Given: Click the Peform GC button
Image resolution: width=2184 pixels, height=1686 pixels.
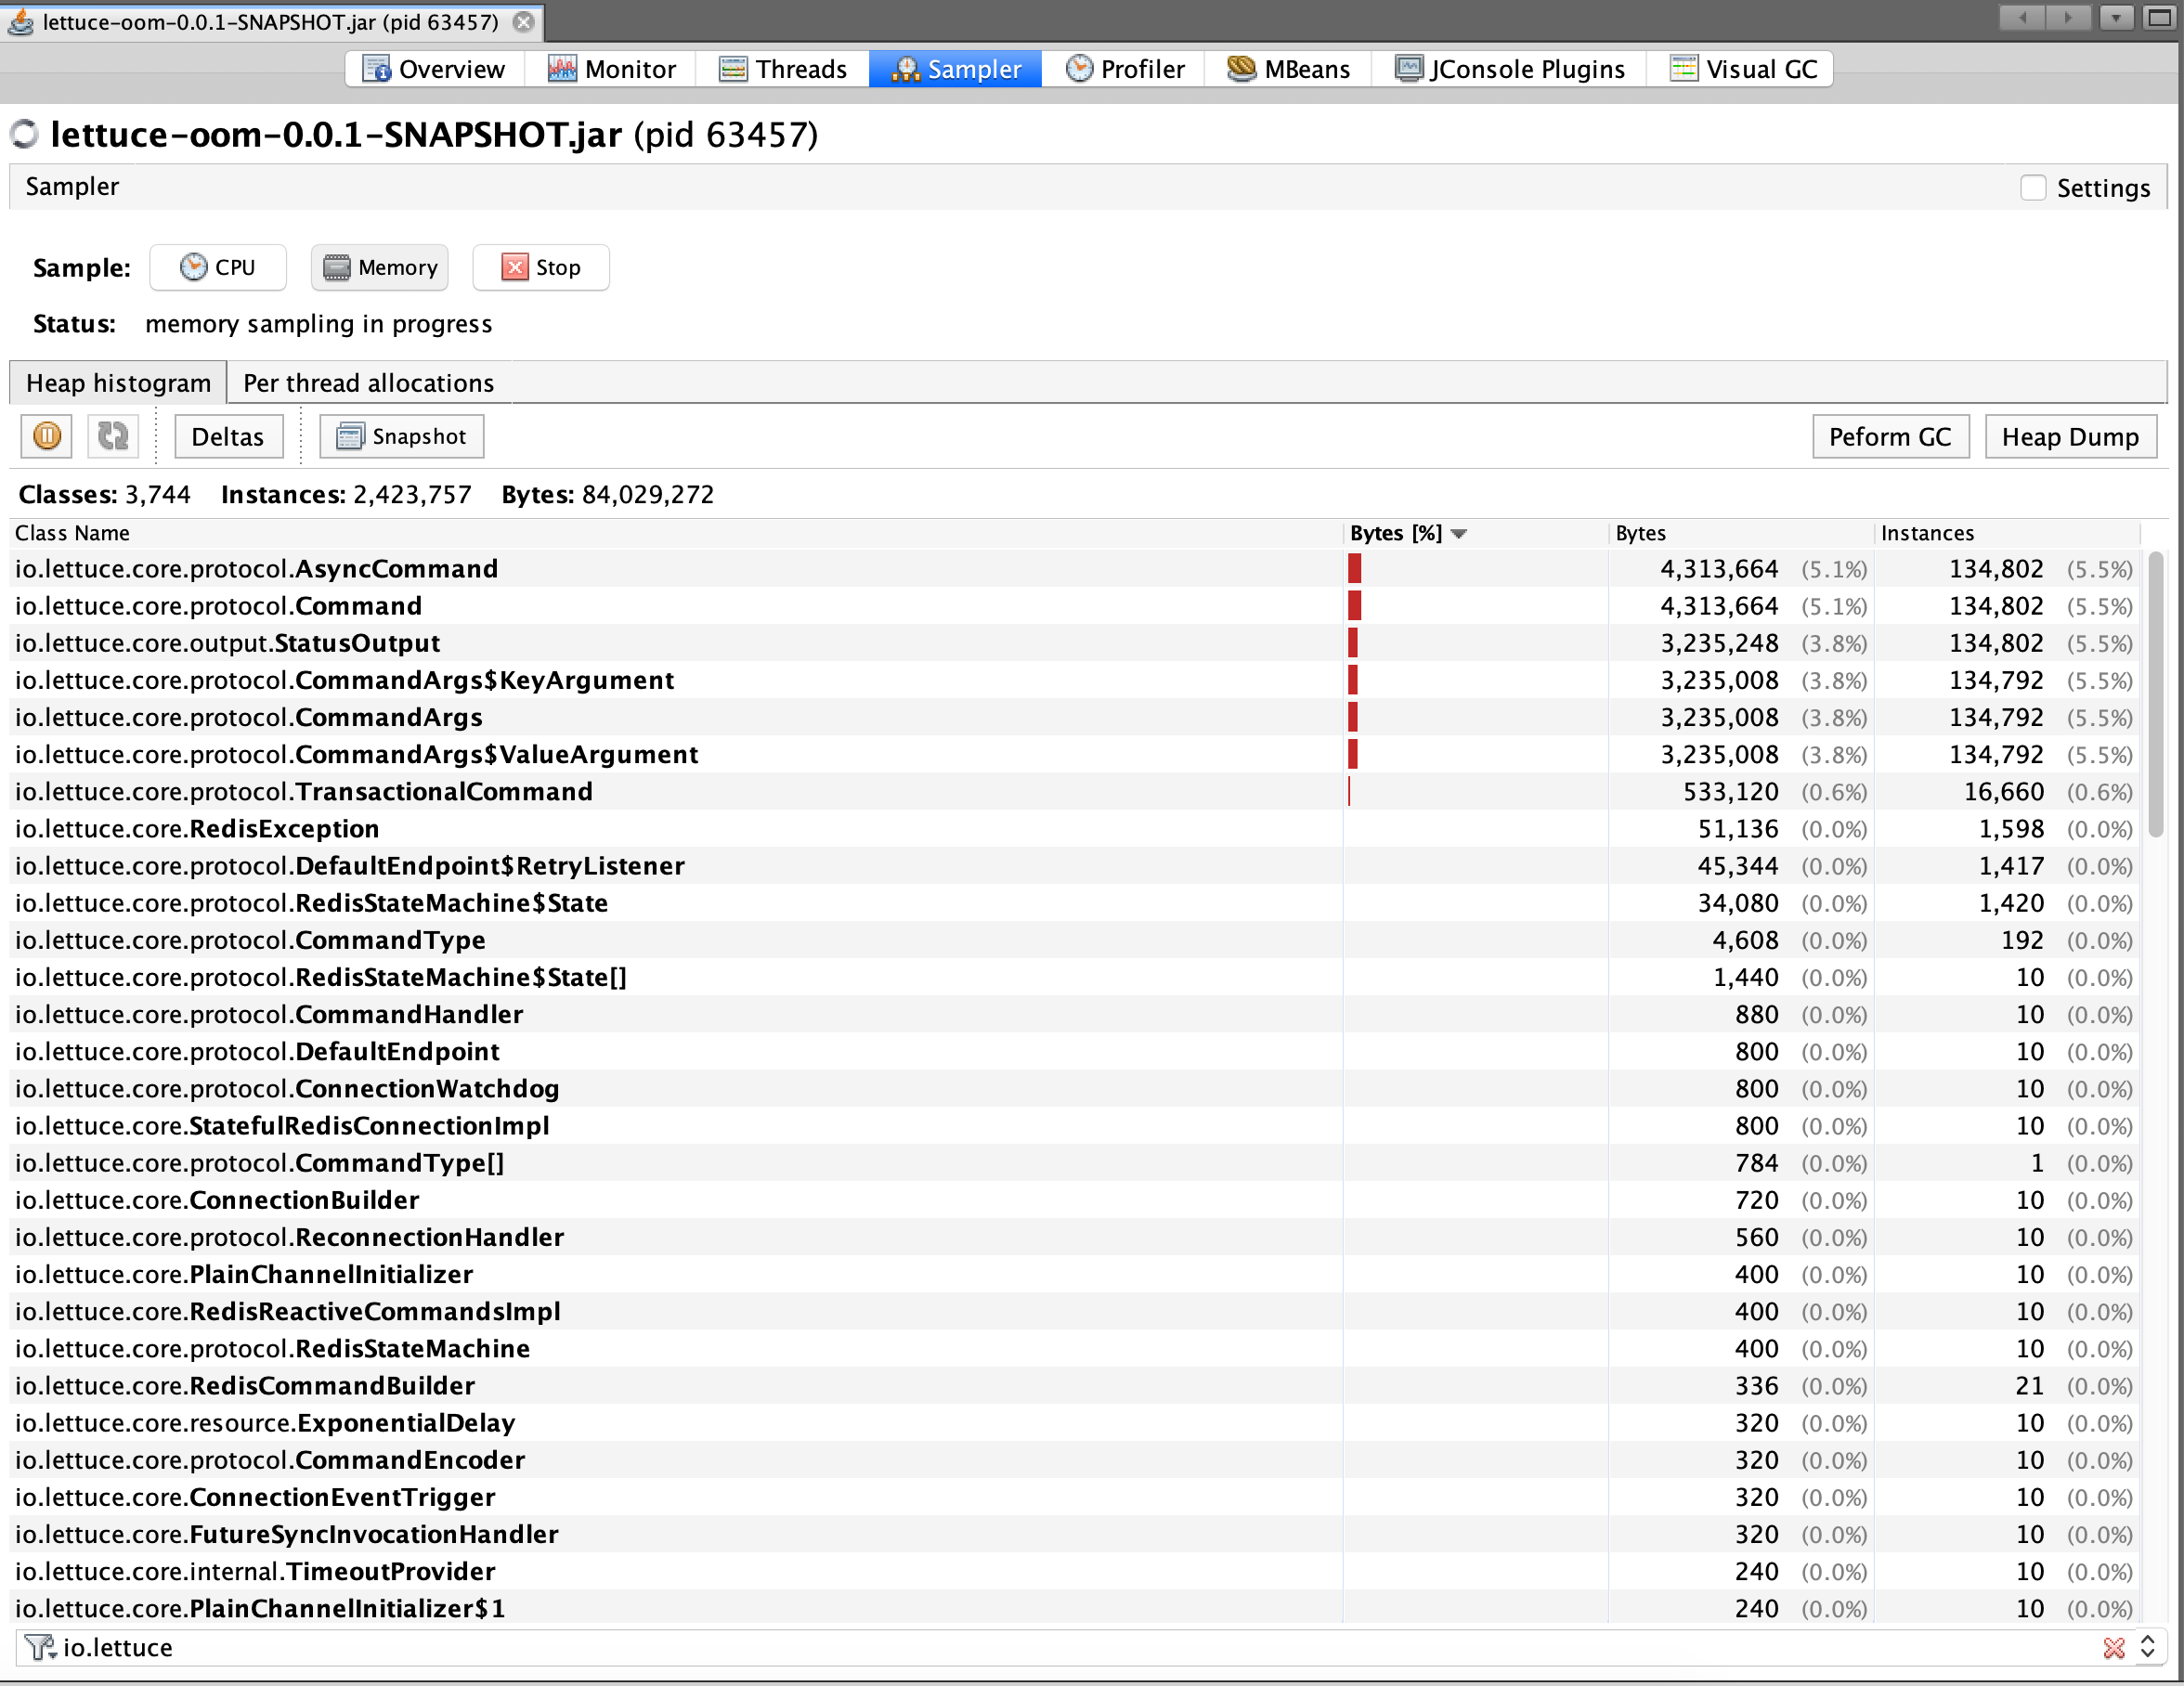Looking at the screenshot, I should click(x=1889, y=436).
